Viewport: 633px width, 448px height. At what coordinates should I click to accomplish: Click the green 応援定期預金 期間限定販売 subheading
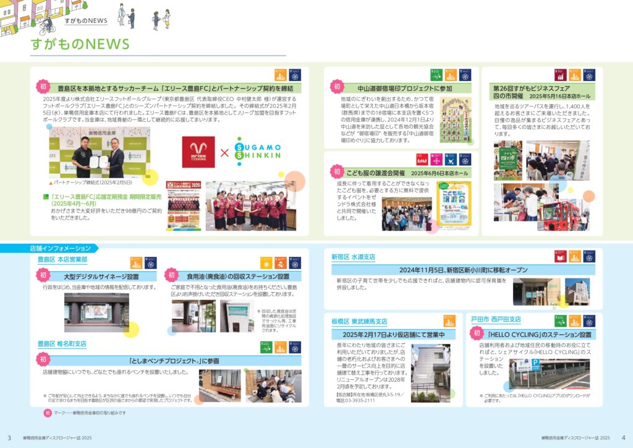point(106,200)
